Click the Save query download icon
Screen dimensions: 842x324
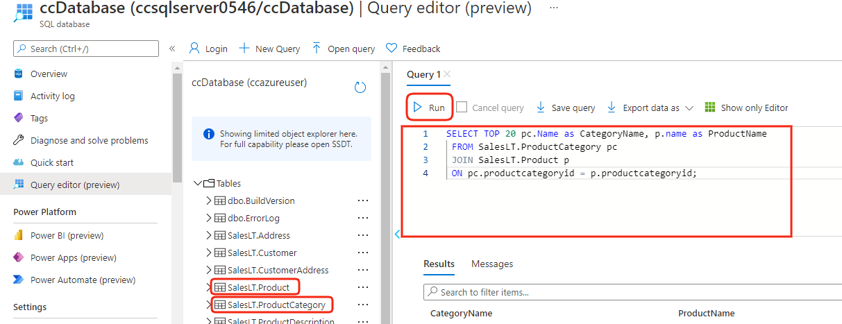coord(540,108)
